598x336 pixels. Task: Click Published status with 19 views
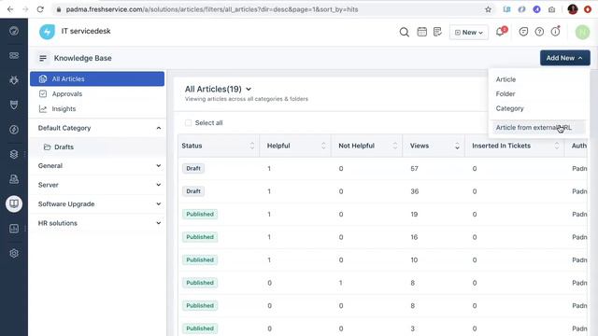click(x=200, y=214)
